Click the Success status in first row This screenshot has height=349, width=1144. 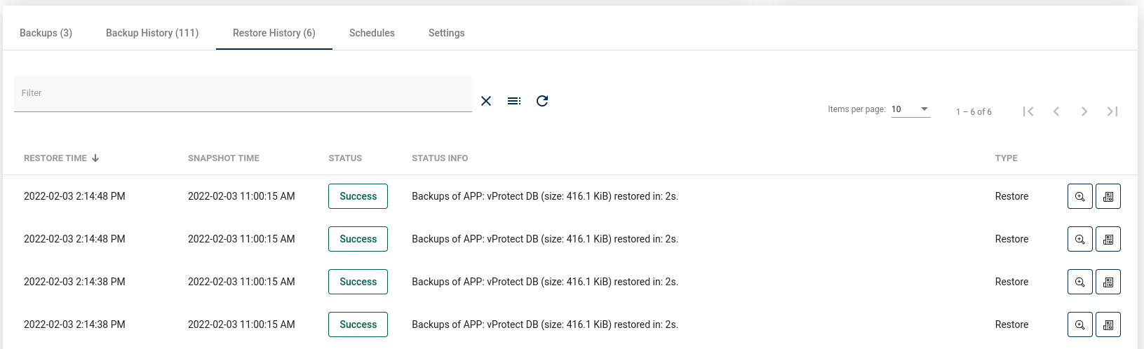(358, 196)
